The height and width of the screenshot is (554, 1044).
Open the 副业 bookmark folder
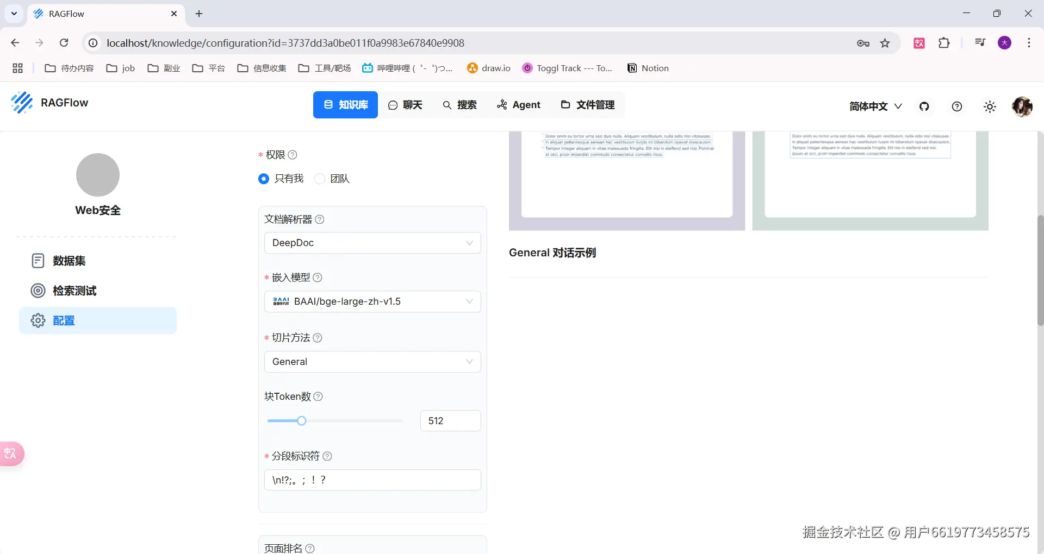[164, 68]
